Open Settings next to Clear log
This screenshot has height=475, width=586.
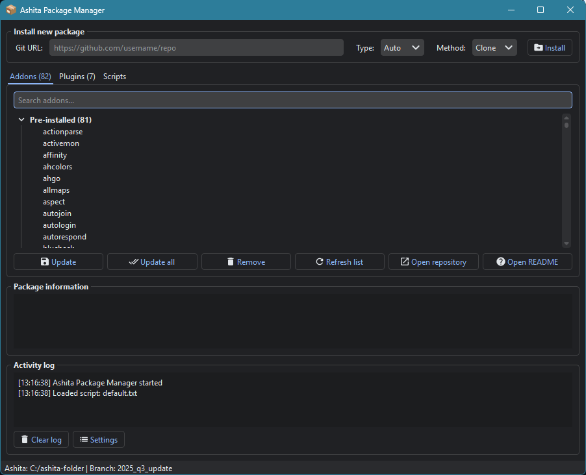point(99,439)
